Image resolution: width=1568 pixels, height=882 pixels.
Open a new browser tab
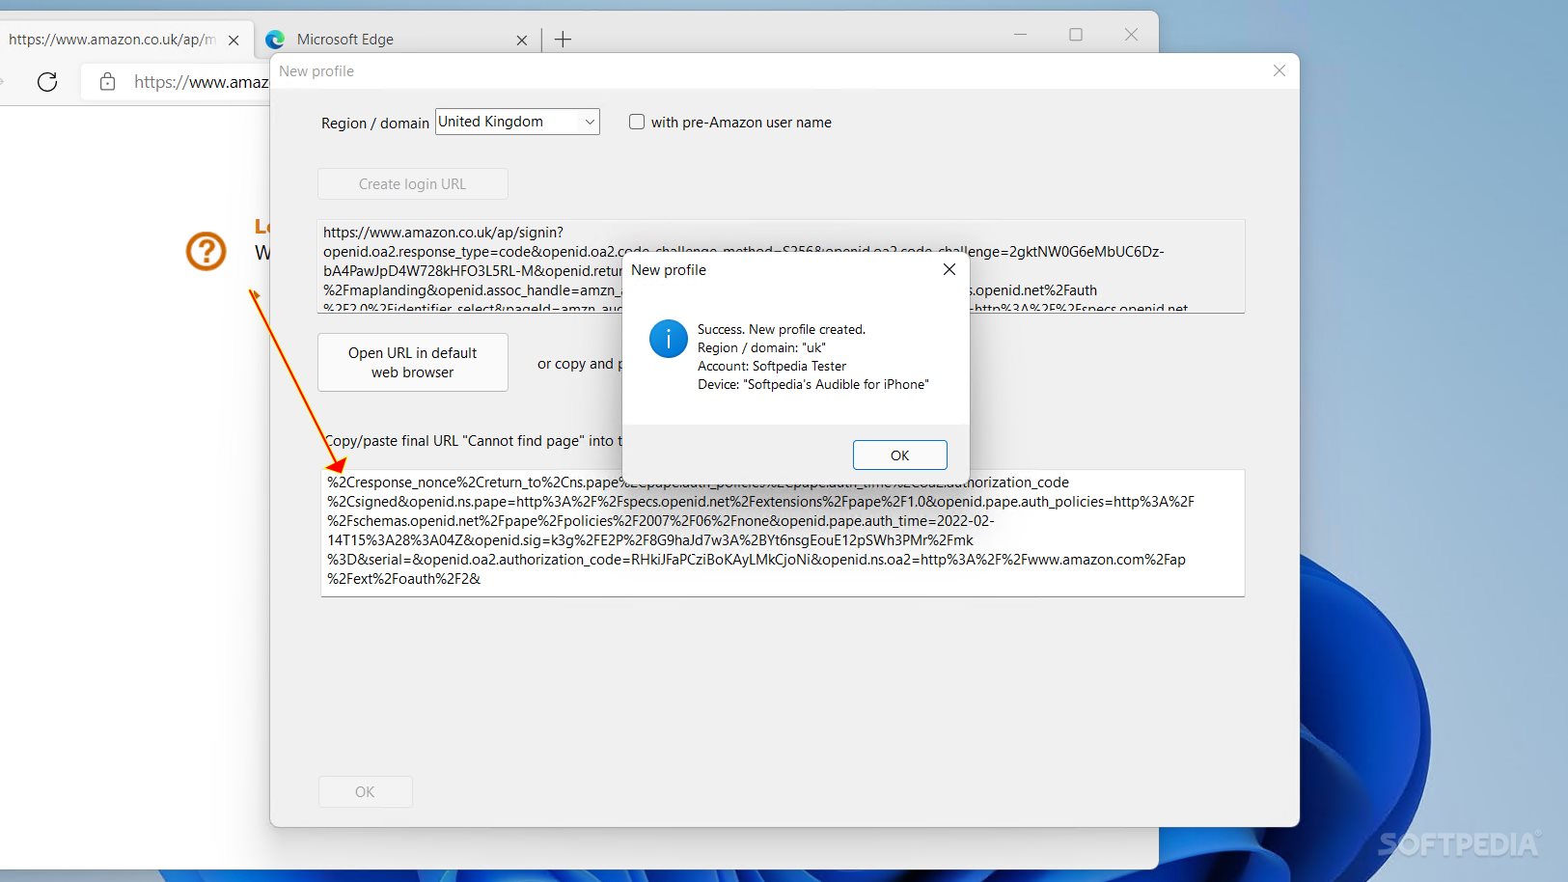point(564,40)
